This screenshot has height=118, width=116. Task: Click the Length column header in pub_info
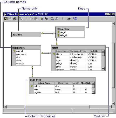76,83
